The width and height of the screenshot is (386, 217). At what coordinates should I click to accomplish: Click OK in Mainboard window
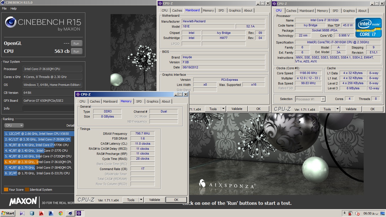[259, 109]
